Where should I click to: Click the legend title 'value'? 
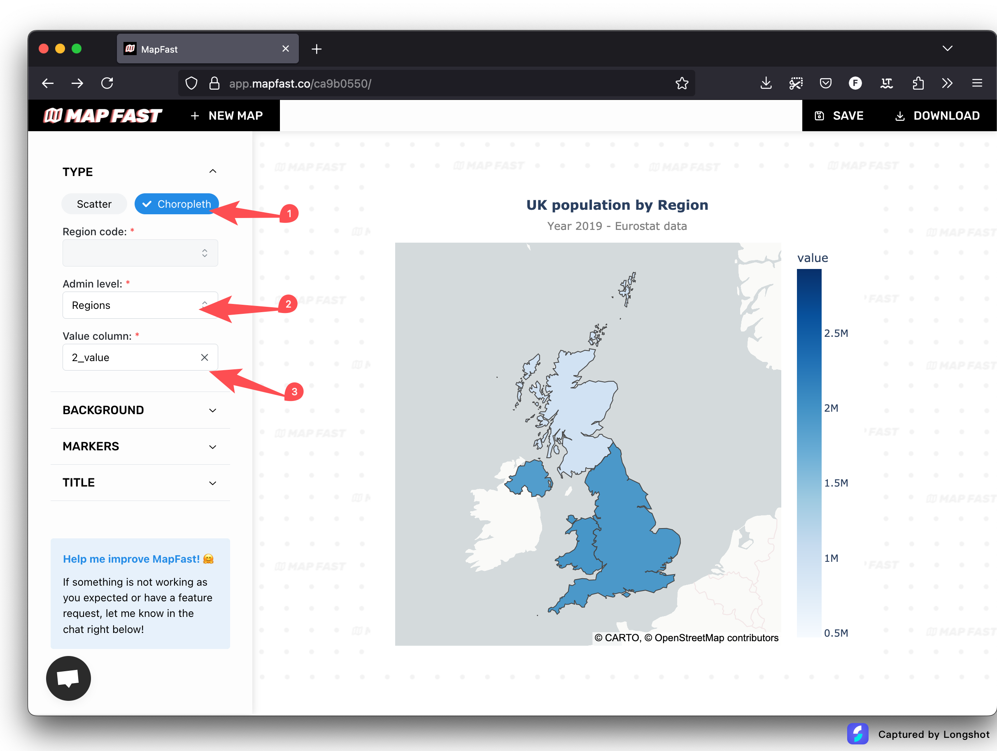tap(813, 258)
